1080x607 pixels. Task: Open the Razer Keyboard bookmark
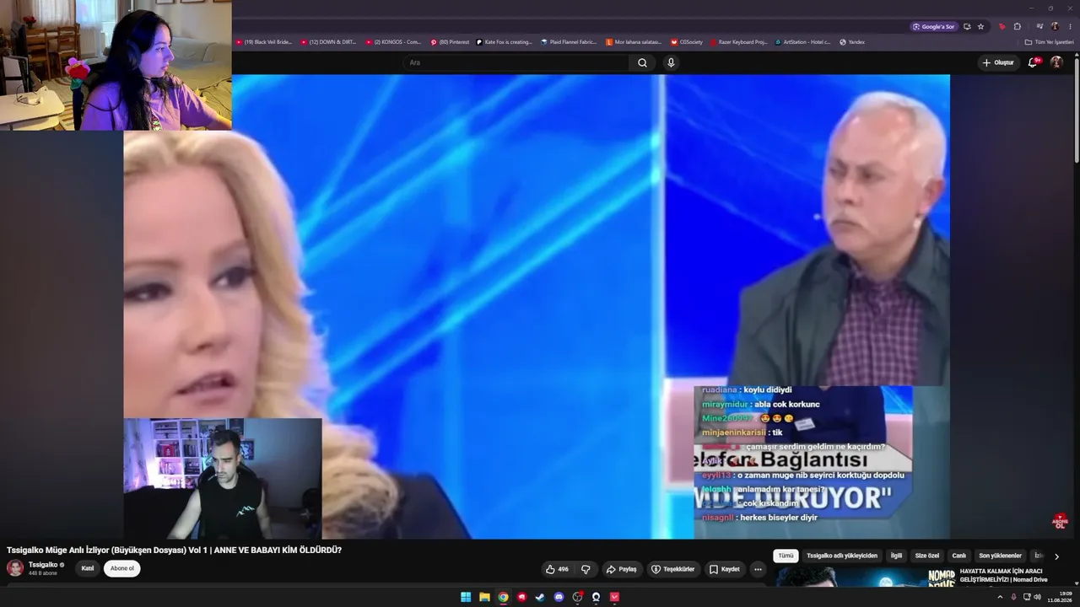pos(738,42)
